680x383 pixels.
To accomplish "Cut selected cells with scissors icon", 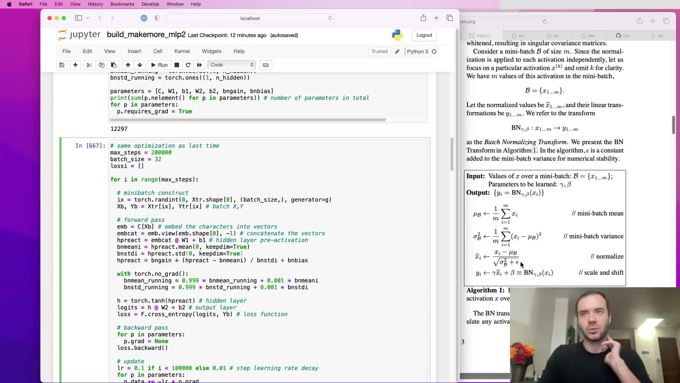I will (89, 65).
